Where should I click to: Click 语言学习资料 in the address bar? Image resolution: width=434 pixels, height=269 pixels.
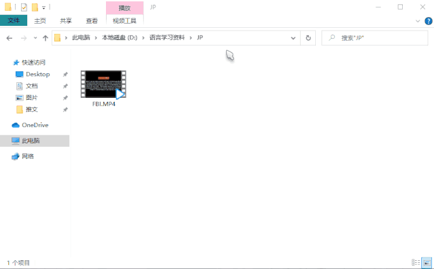coord(167,37)
